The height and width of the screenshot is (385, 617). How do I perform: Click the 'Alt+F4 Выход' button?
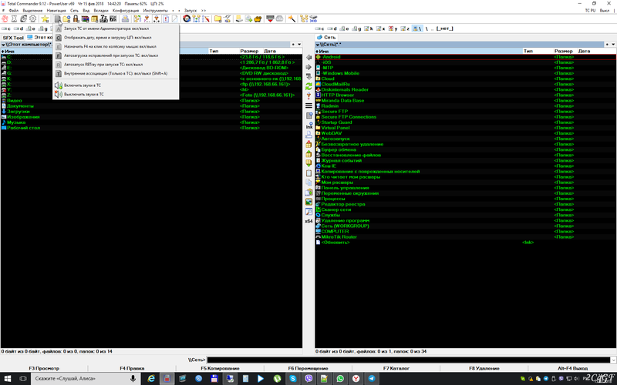coord(572,369)
